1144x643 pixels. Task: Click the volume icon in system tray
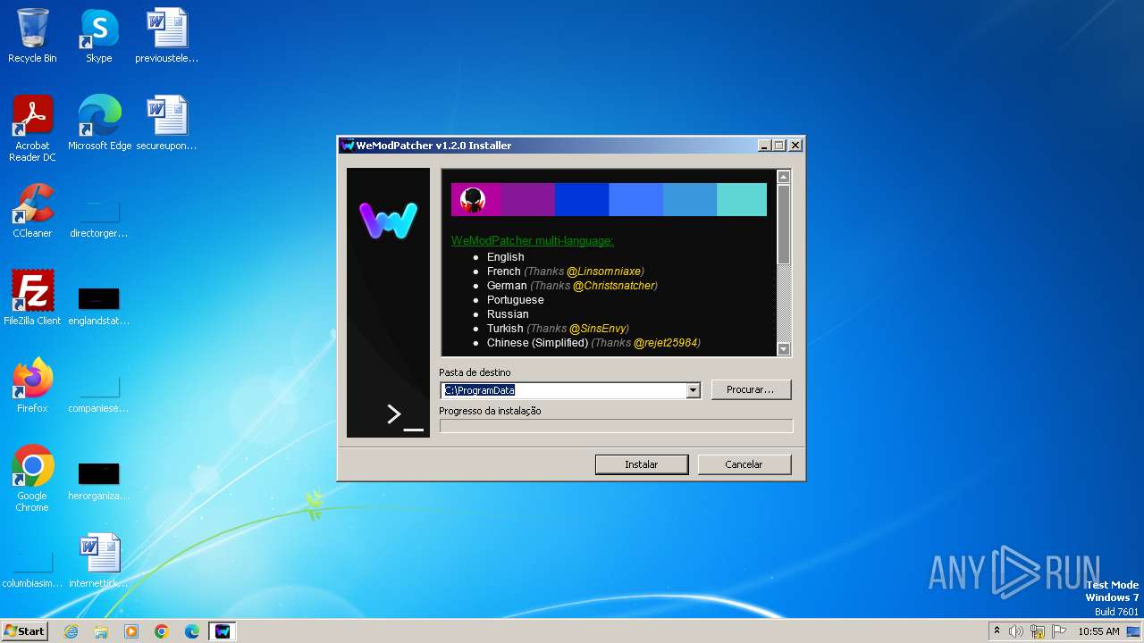click(1016, 631)
